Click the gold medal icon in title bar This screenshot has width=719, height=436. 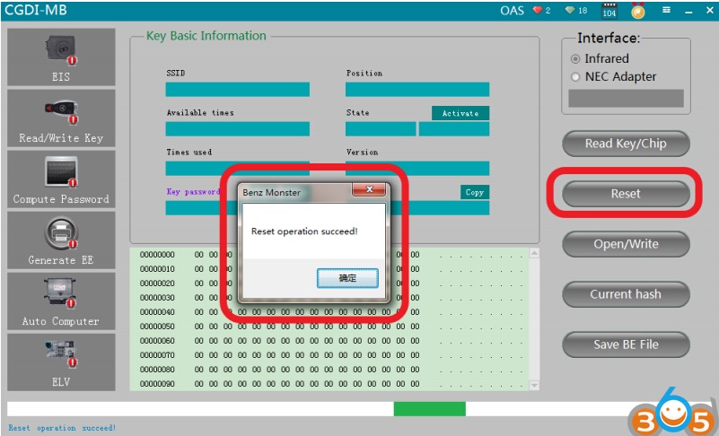[x=637, y=11]
